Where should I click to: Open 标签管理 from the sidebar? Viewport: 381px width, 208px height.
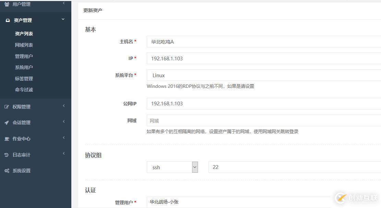pyautogui.click(x=23, y=78)
